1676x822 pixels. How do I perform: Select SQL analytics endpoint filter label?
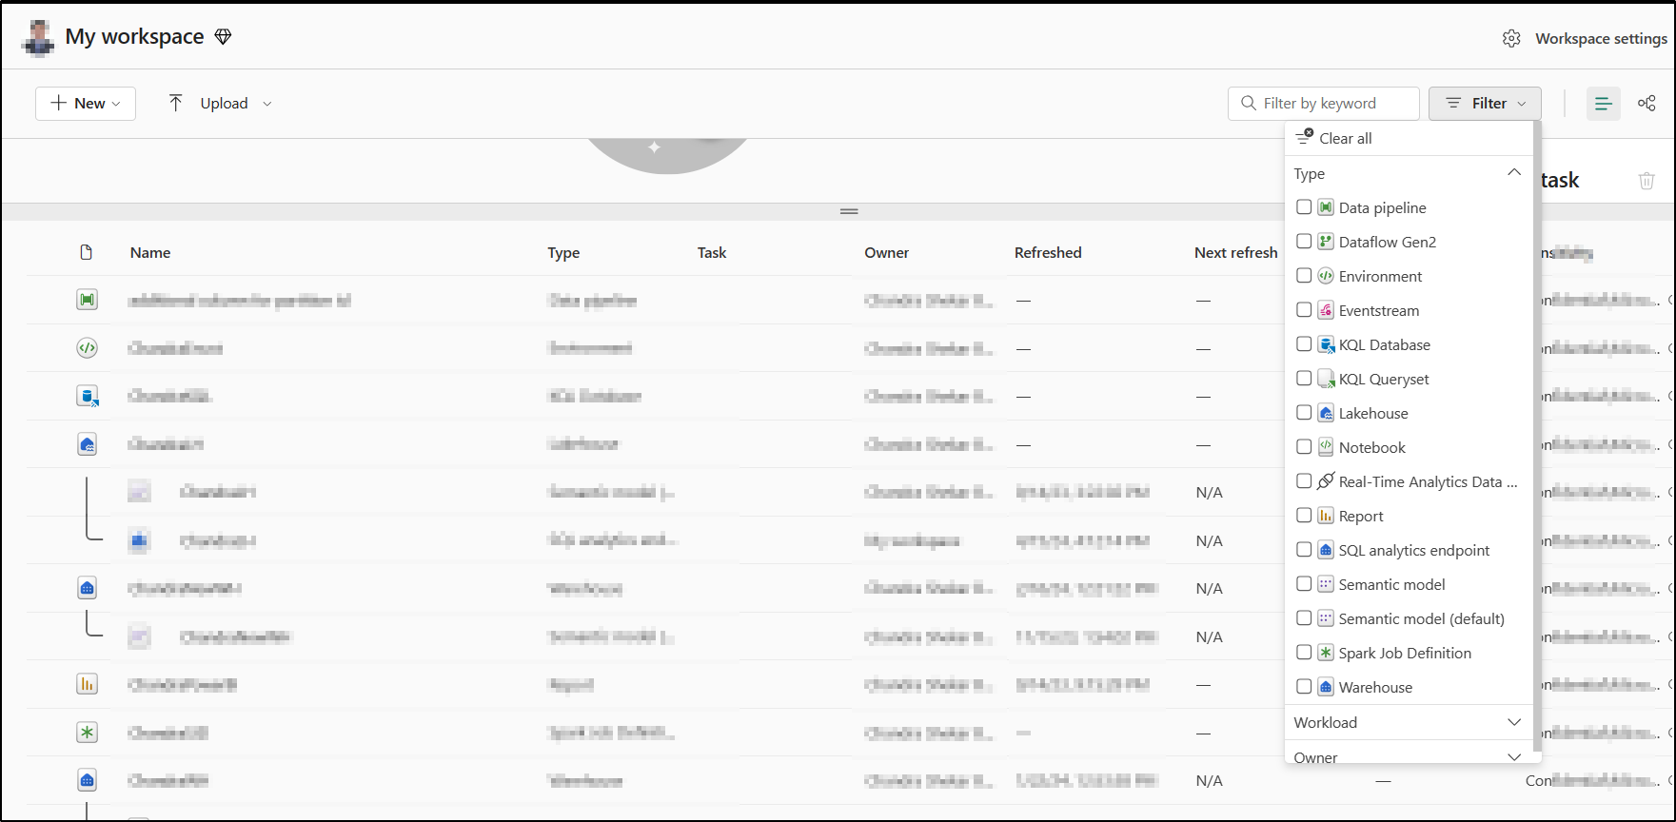pos(1414,550)
